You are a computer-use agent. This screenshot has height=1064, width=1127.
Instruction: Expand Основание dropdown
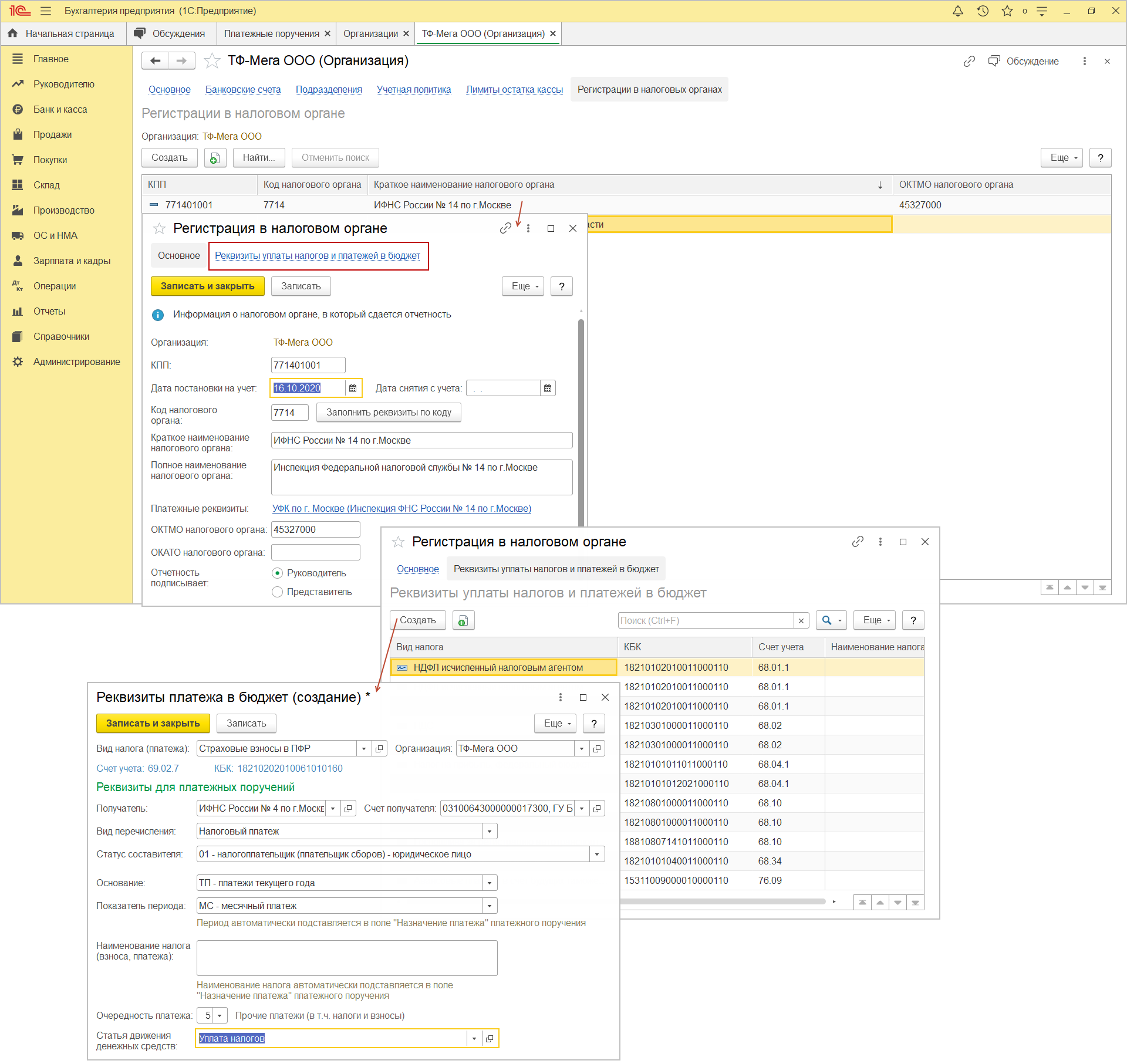pos(490,883)
